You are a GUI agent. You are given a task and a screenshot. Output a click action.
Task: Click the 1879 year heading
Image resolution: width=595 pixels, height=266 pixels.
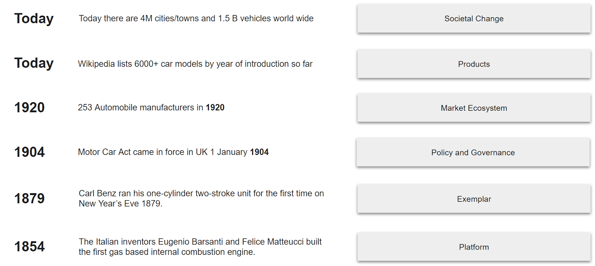coord(29,198)
